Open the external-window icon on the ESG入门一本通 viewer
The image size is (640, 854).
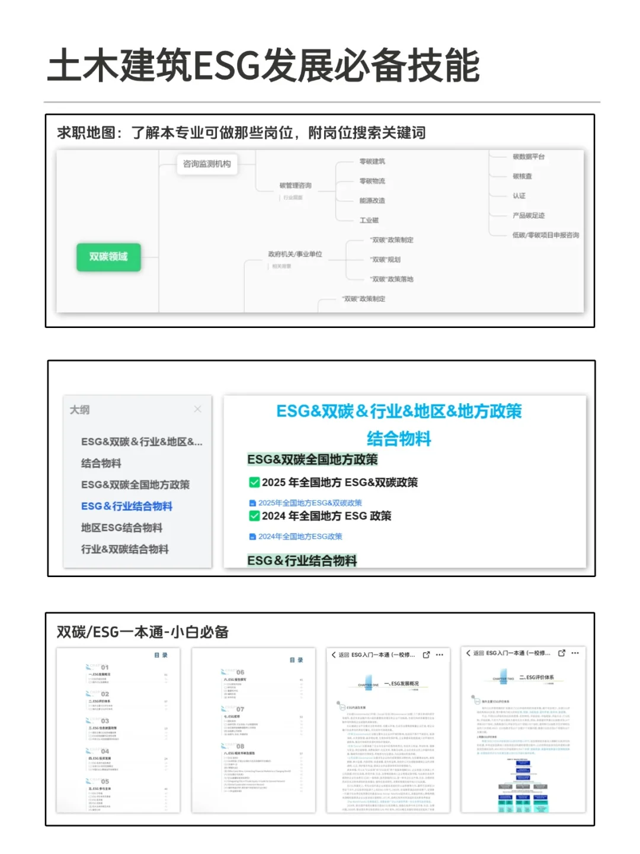click(426, 654)
